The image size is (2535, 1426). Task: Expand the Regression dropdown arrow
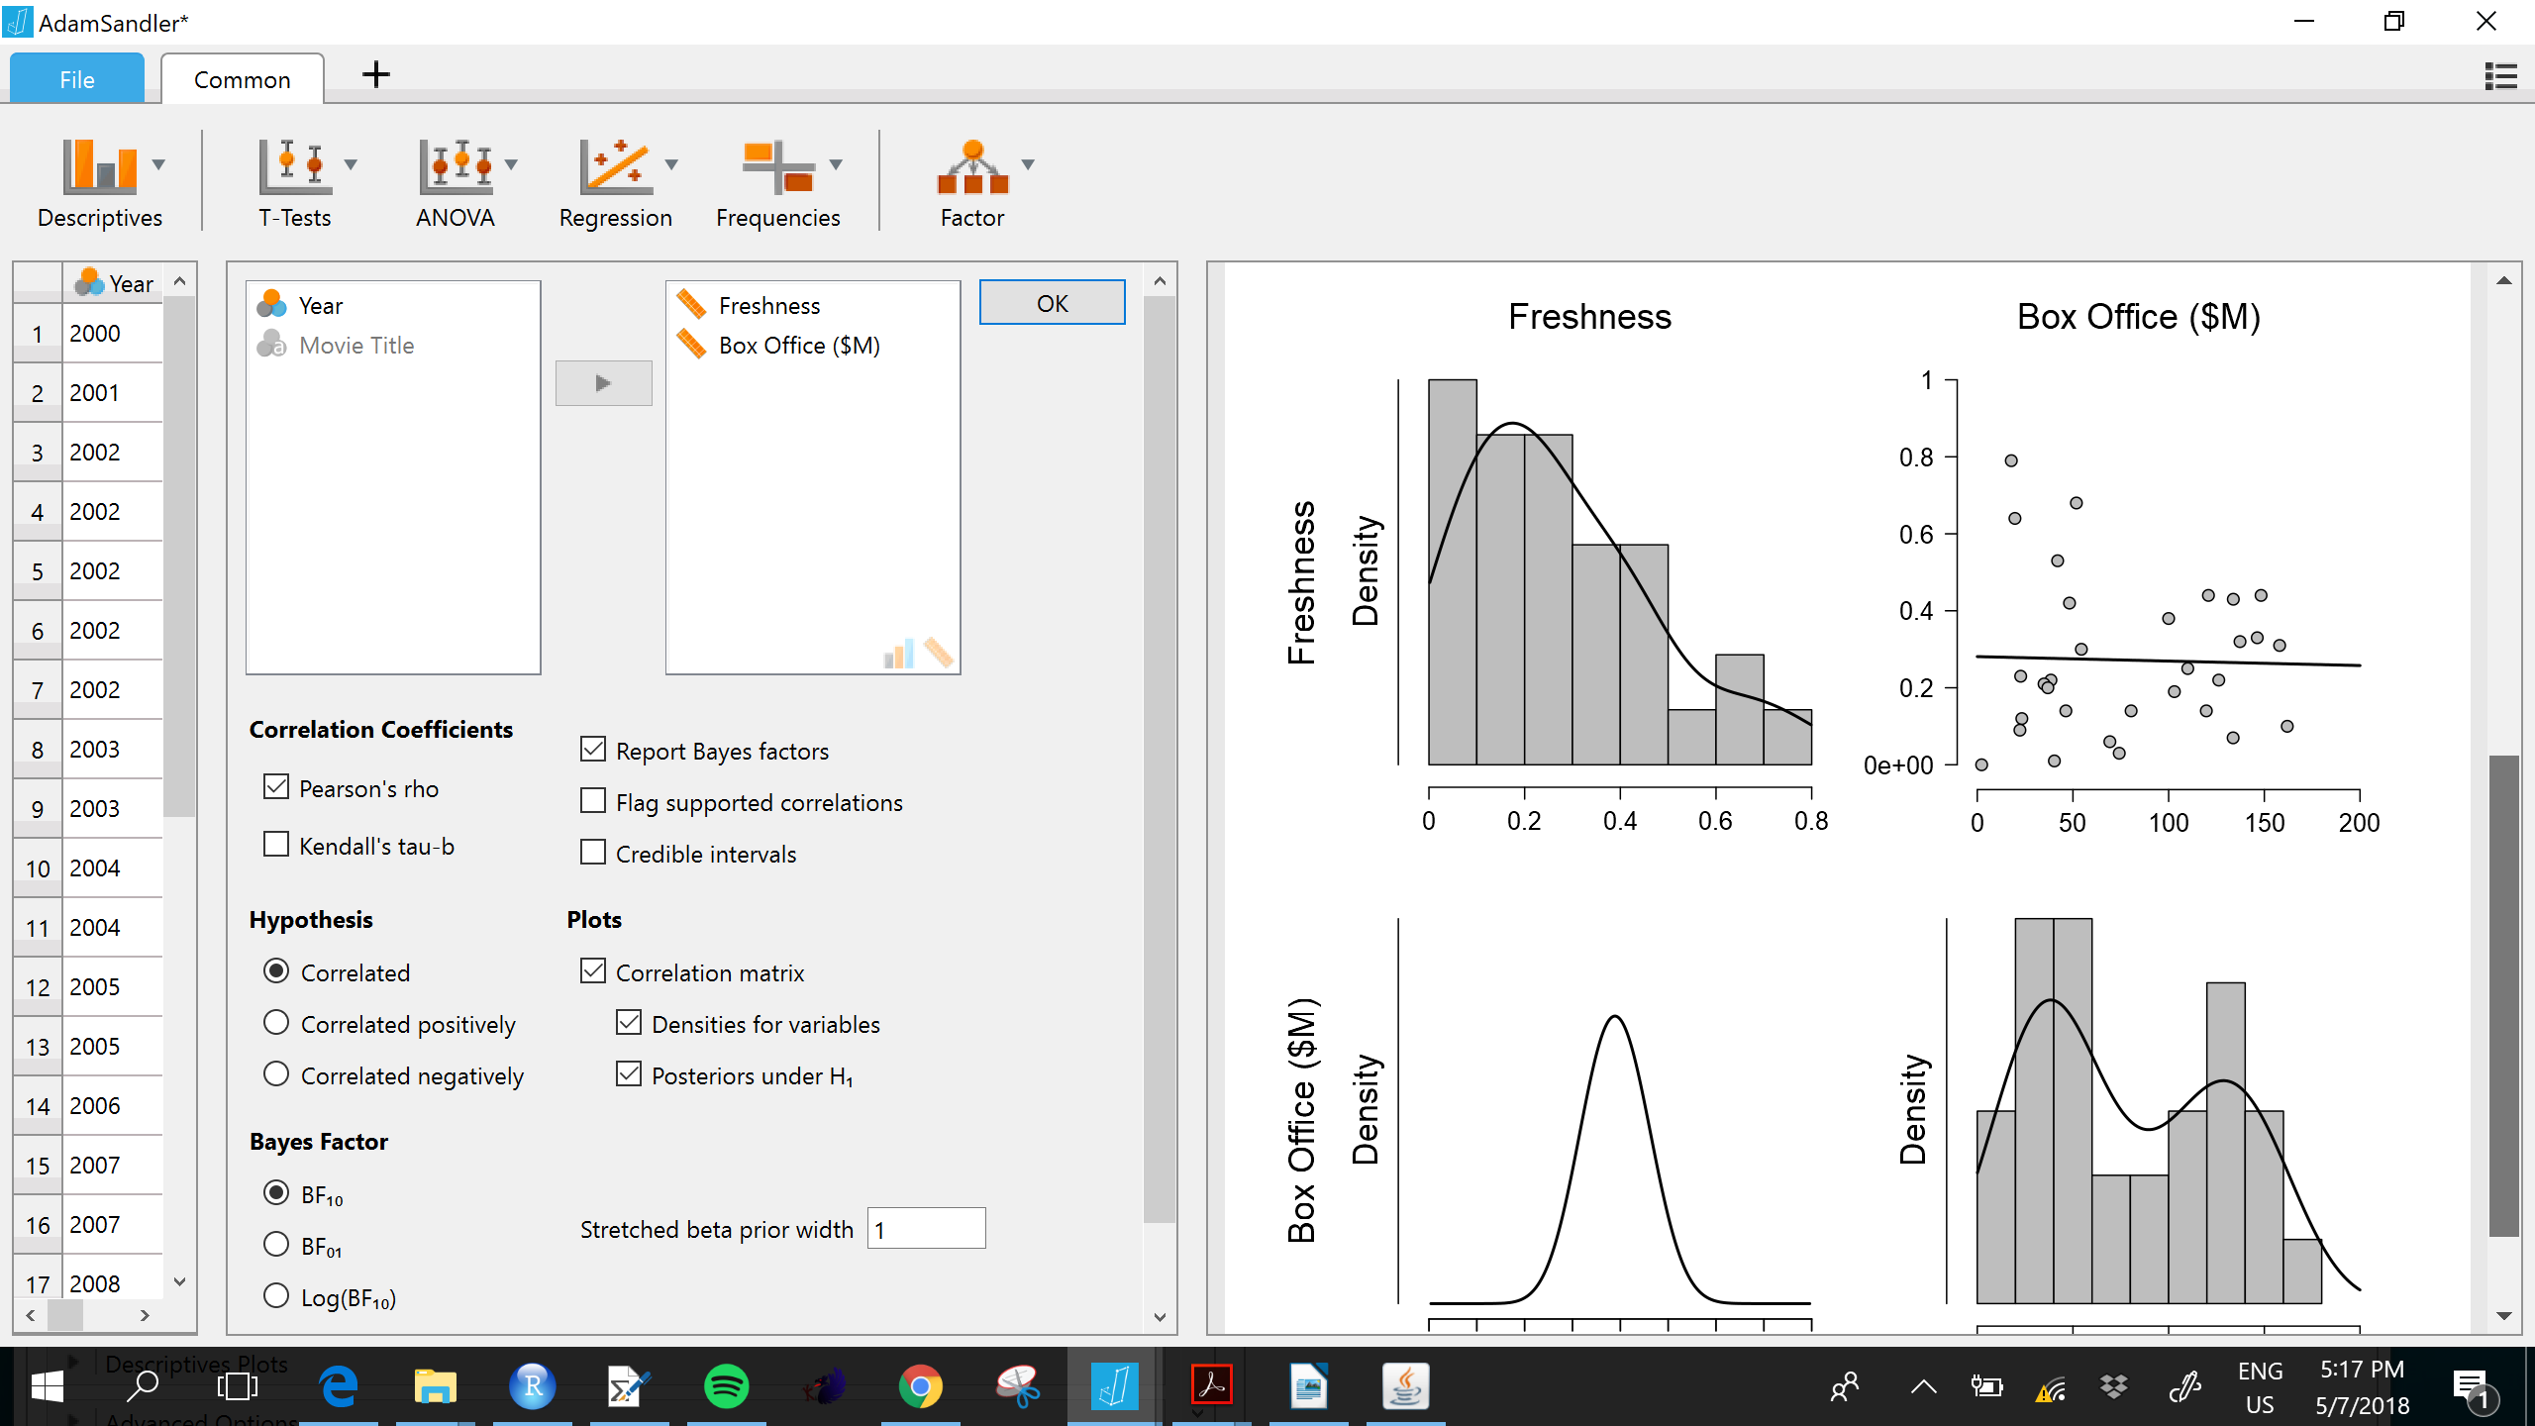[672, 165]
